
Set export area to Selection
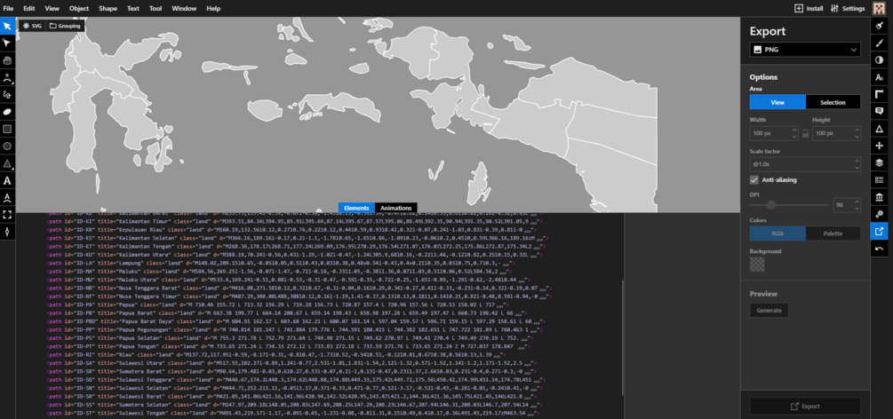tap(833, 102)
